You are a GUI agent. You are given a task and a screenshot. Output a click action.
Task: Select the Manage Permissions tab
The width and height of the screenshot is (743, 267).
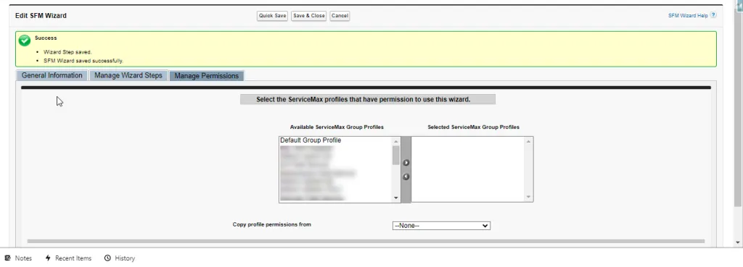click(x=207, y=75)
